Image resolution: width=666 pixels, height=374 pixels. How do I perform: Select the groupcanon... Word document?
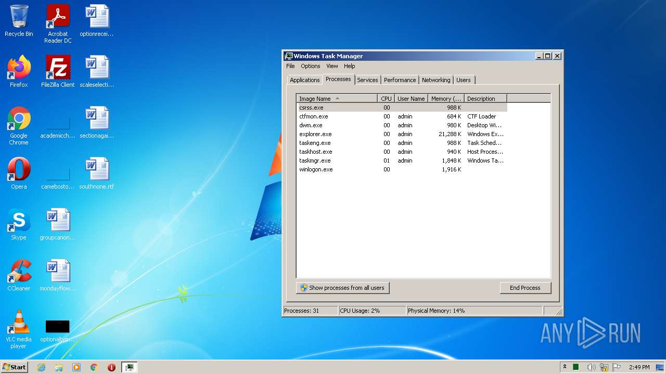[58, 224]
